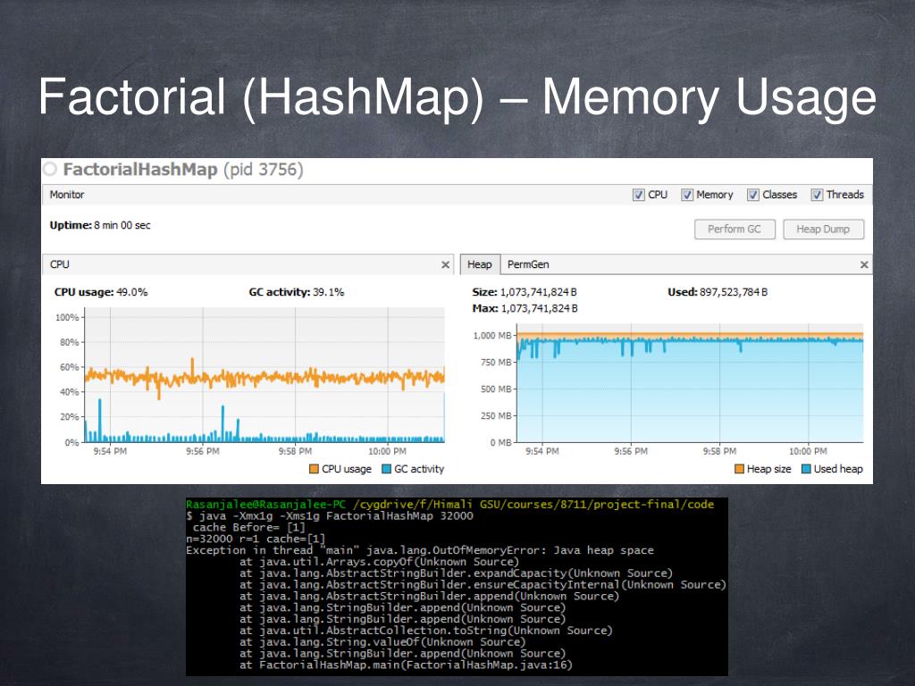Toggle the Threads checkbox
Viewport: 915px width, 686px height.
click(x=817, y=195)
